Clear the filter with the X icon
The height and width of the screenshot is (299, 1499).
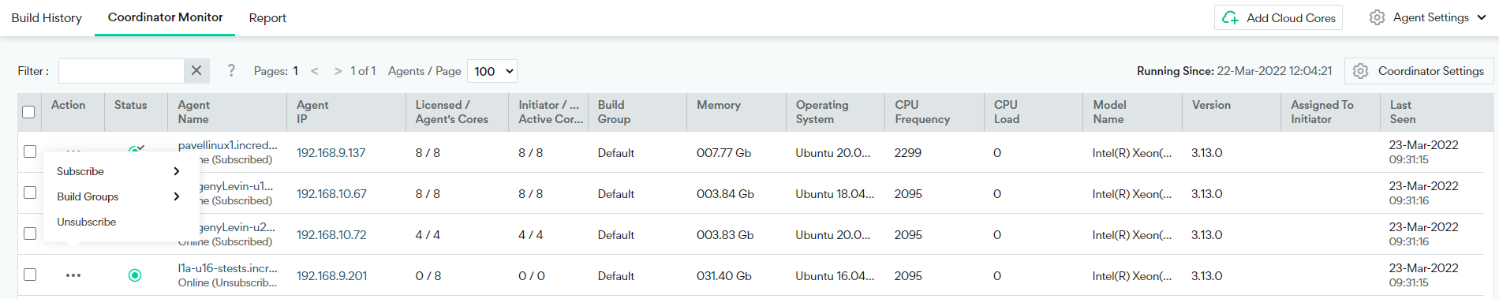[x=196, y=71]
